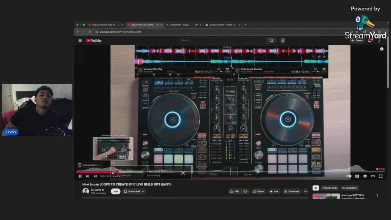Screen dimensions: 391x220
Task: Open the DJ Carlo channel name link
Action: pyautogui.click(x=96, y=190)
